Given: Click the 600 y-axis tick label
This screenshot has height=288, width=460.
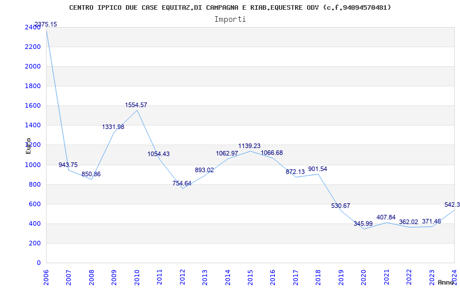Looking at the screenshot, I should click(x=35, y=204).
